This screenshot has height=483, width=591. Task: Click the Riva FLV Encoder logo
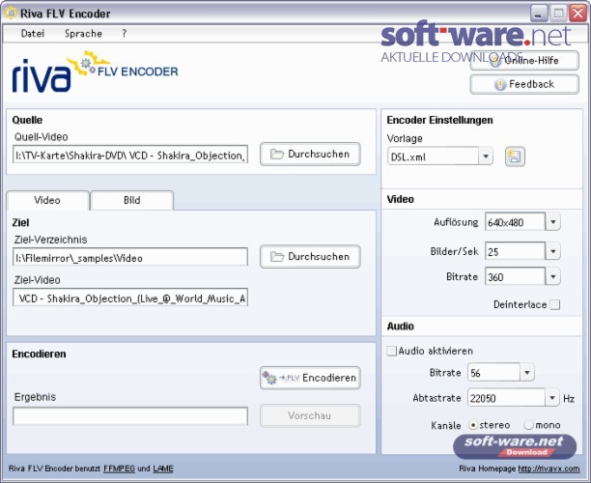pyautogui.click(x=95, y=71)
